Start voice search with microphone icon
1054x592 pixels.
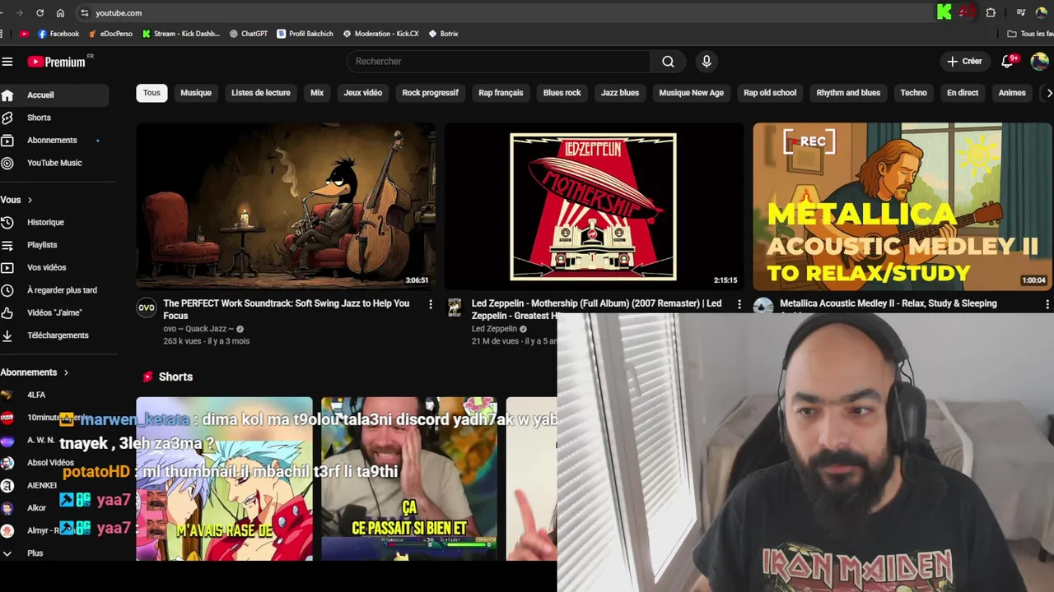(x=707, y=62)
